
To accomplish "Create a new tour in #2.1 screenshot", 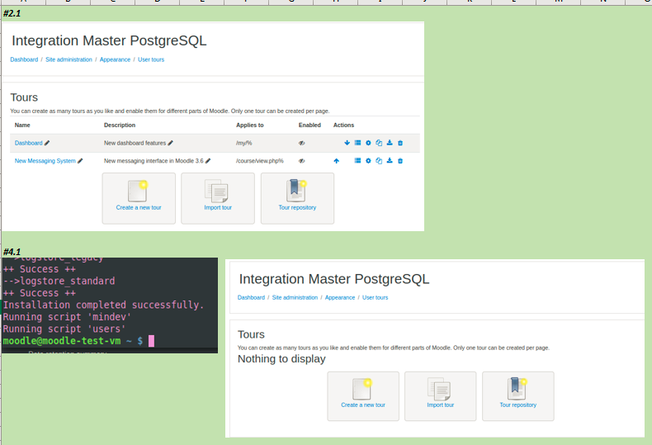I will point(139,198).
